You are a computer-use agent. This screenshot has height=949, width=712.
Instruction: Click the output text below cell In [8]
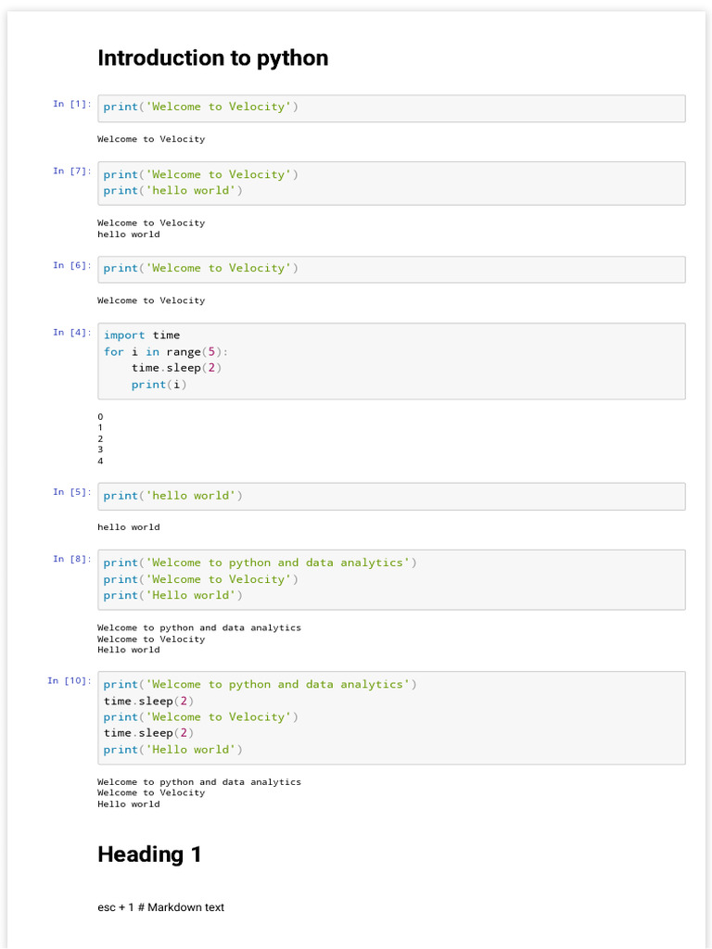[198, 639]
